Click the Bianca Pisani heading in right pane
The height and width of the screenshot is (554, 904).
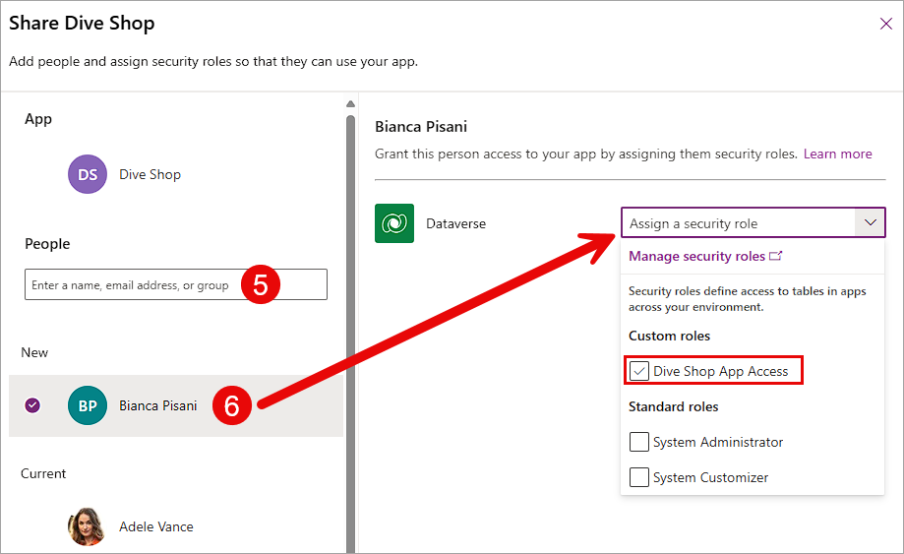click(x=421, y=126)
